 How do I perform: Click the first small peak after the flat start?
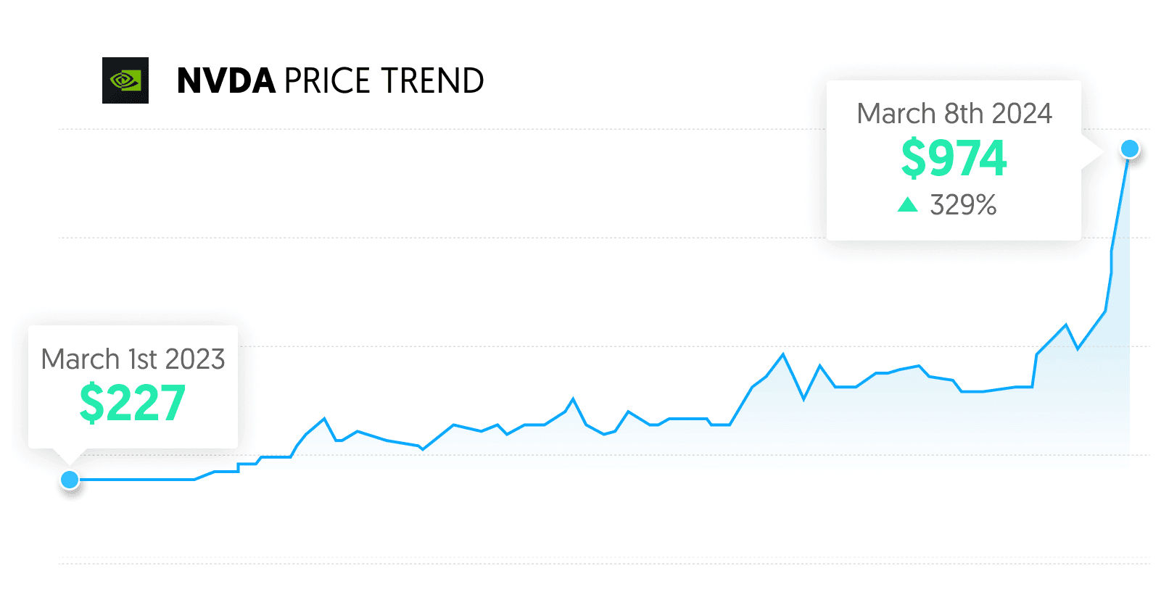(324, 419)
